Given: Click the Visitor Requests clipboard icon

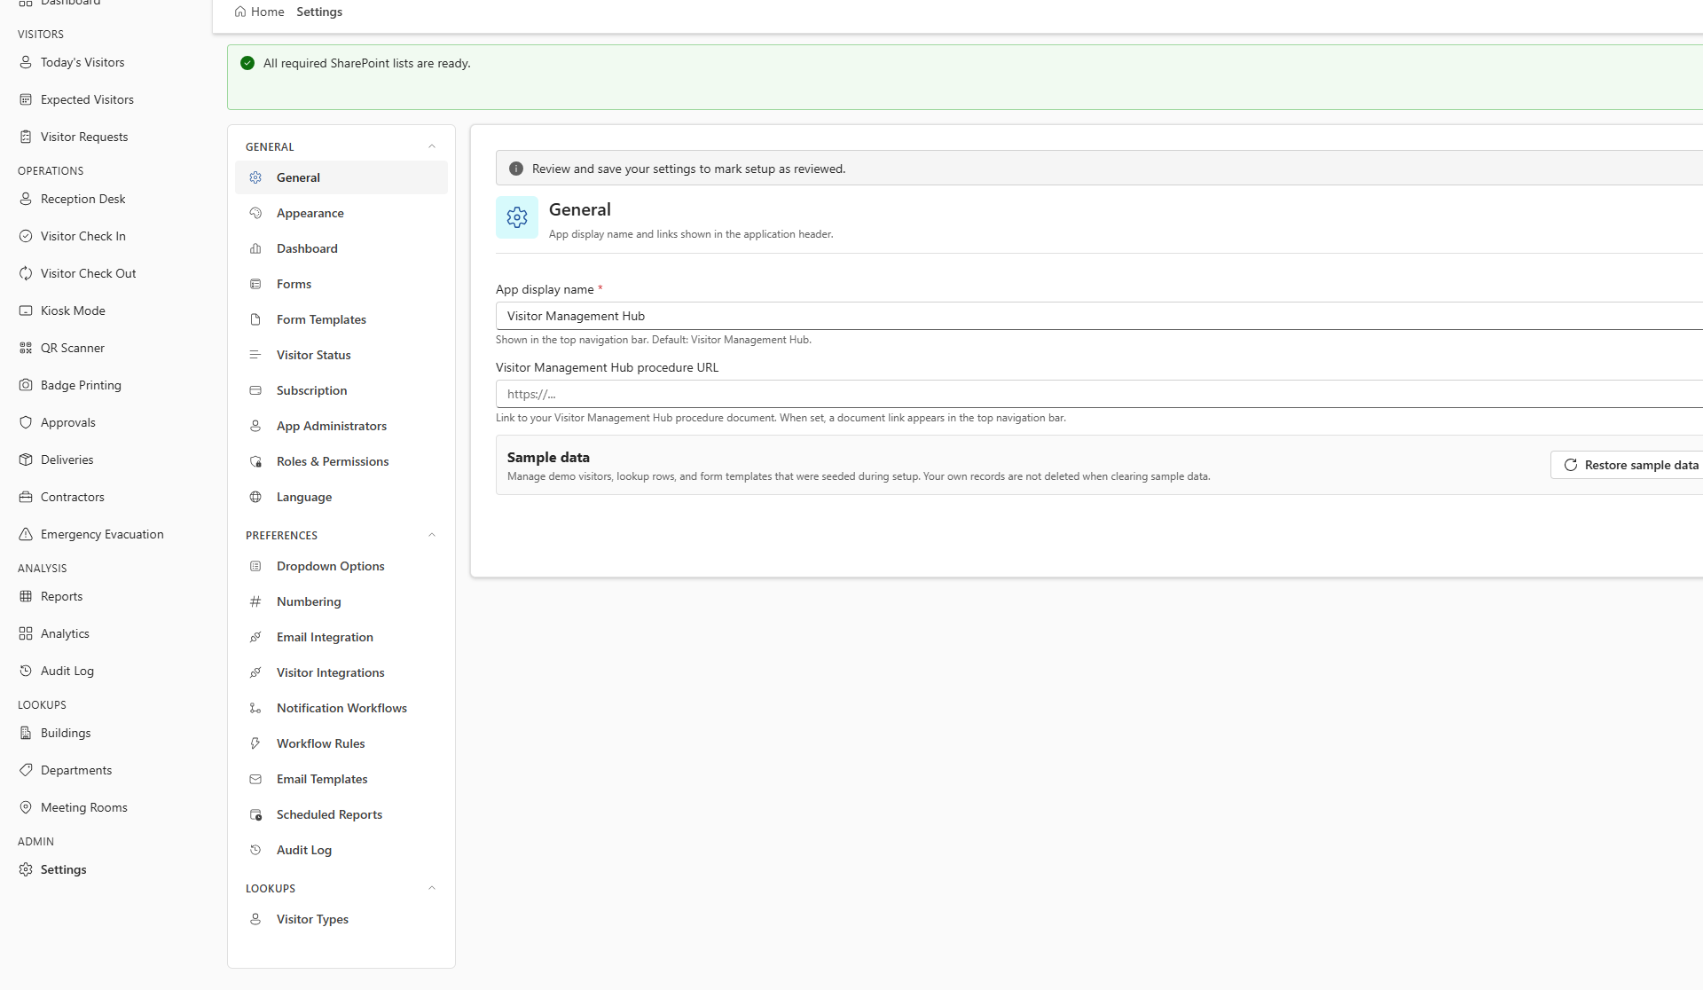Looking at the screenshot, I should point(26,137).
